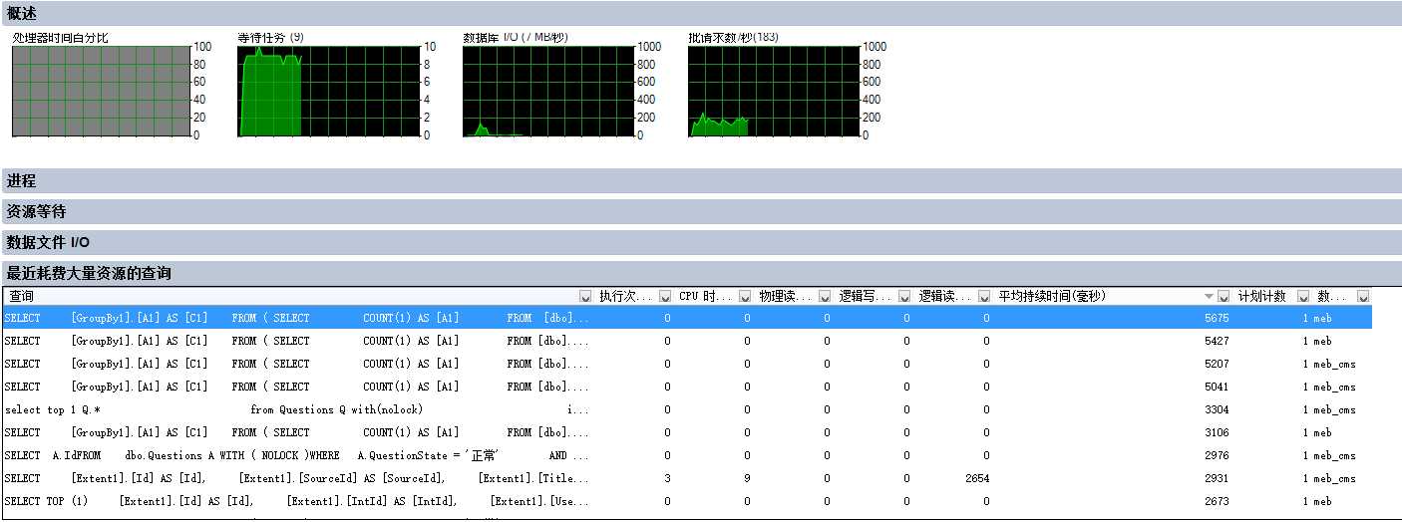The image size is (1402, 522).
Task: Select query row with duration 3106
Action: pyautogui.click(x=687, y=432)
